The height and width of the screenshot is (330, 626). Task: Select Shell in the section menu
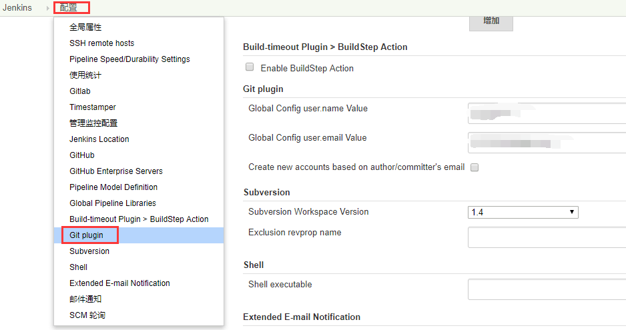78,267
